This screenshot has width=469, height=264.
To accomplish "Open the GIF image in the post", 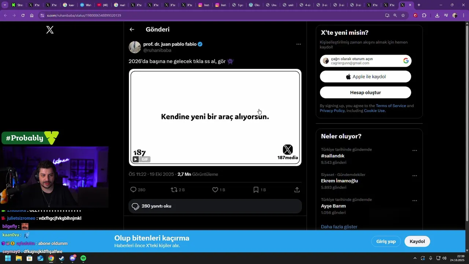I will [215, 117].
